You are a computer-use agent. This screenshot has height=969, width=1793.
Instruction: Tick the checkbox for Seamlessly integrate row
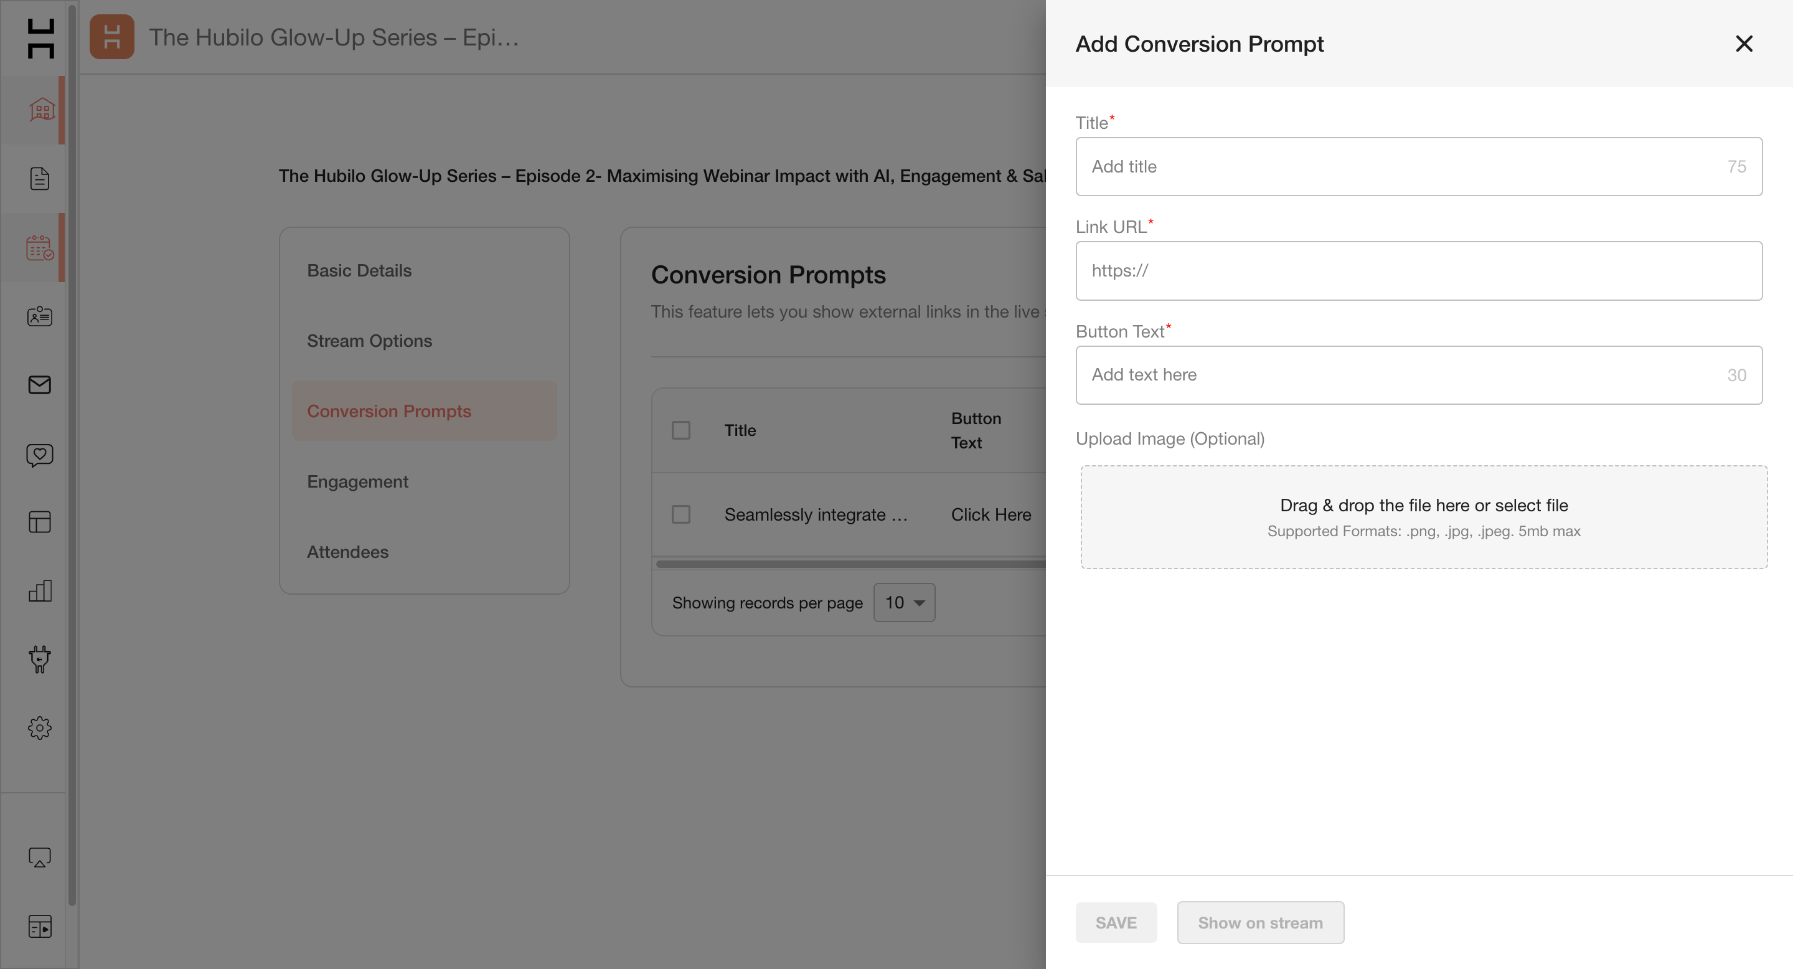click(x=680, y=514)
